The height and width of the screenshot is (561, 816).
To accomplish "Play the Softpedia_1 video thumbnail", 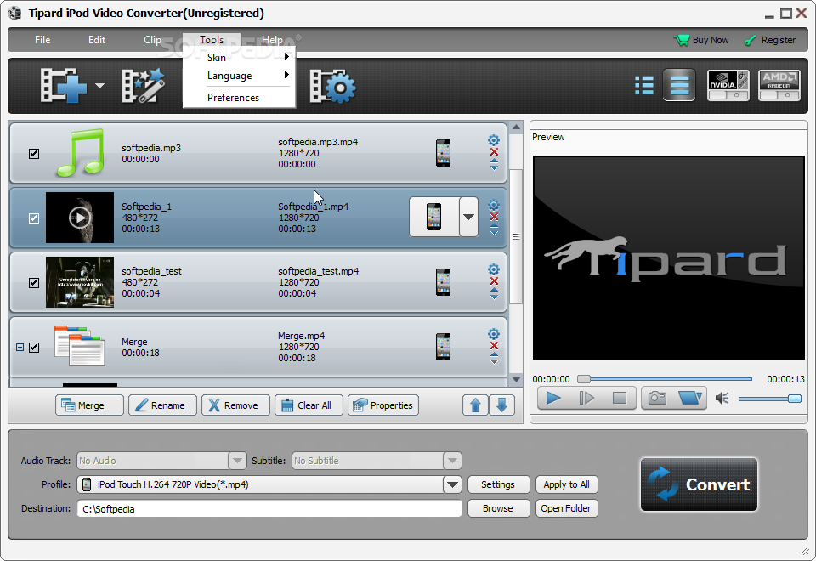I will tap(80, 218).
